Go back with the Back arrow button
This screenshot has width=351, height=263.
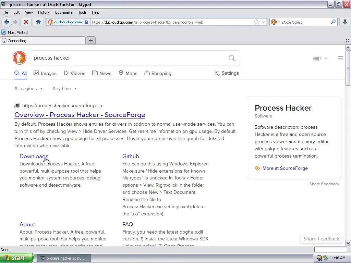(x=7, y=22)
